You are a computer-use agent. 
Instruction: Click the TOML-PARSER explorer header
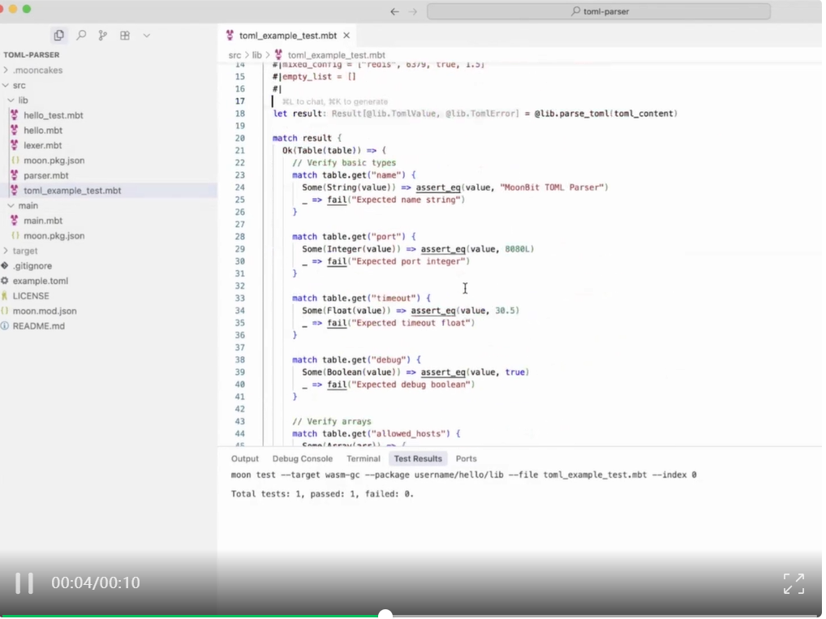pyautogui.click(x=31, y=55)
